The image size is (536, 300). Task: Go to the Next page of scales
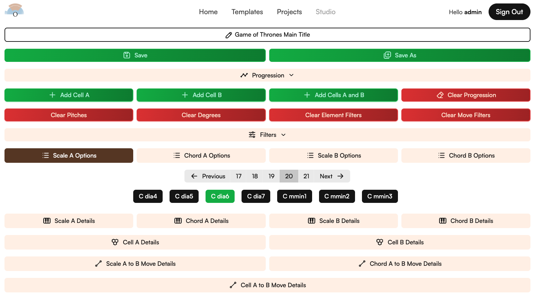(x=331, y=176)
